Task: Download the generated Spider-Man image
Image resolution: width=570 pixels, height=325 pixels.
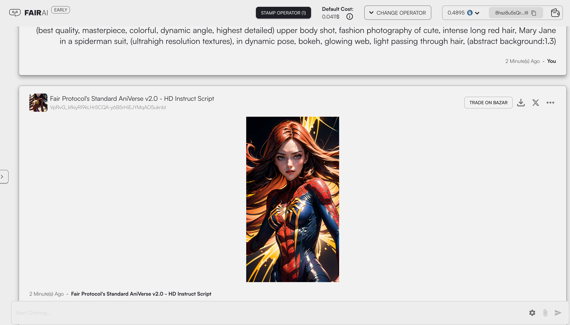Action: point(521,103)
